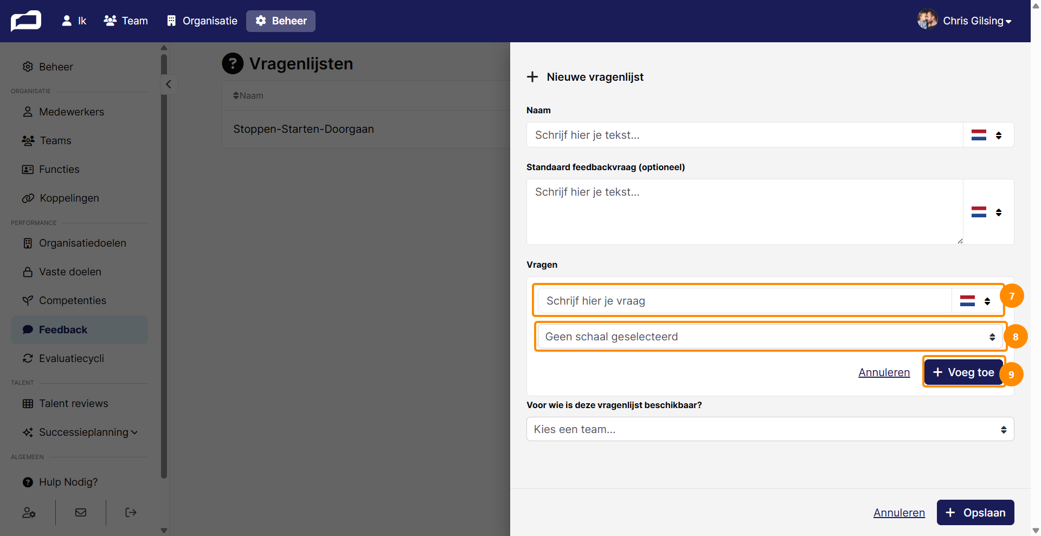
Task: Click the Successieplanning sparkle icon
Action: (x=28, y=432)
